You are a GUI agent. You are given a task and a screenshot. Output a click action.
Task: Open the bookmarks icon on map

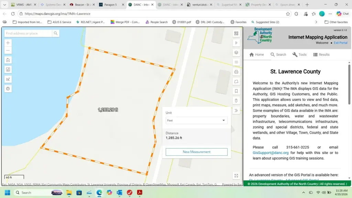[236, 91]
